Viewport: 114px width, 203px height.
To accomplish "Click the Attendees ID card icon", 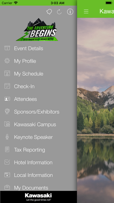I will tap(7, 99).
